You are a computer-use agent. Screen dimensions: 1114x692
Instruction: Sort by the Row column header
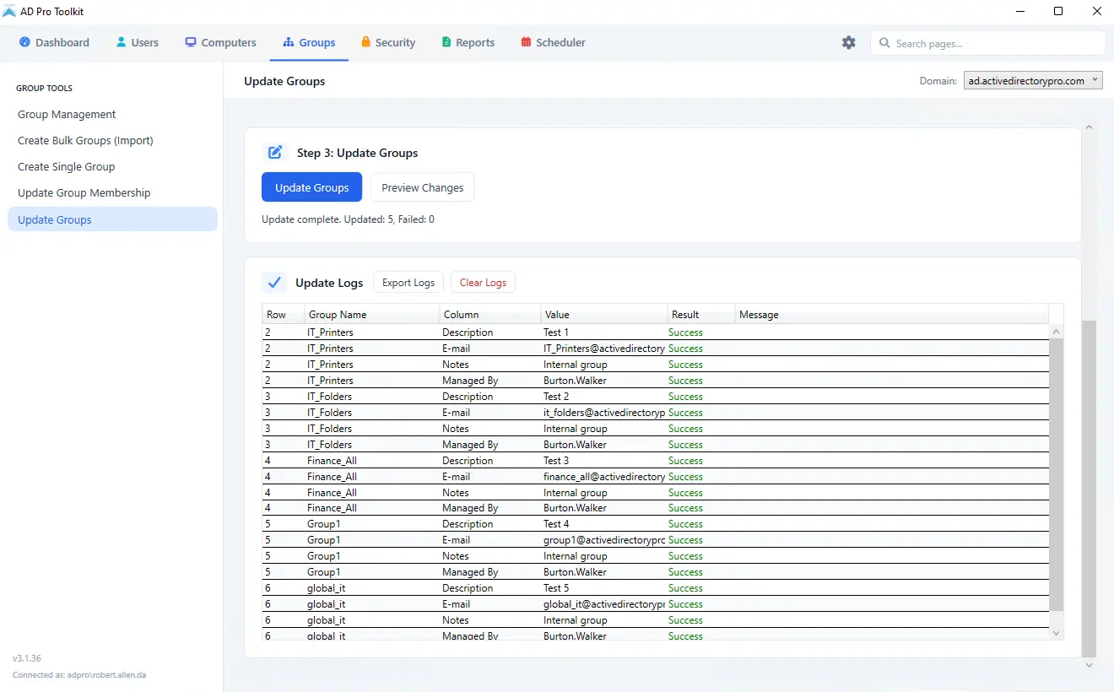pyautogui.click(x=284, y=315)
